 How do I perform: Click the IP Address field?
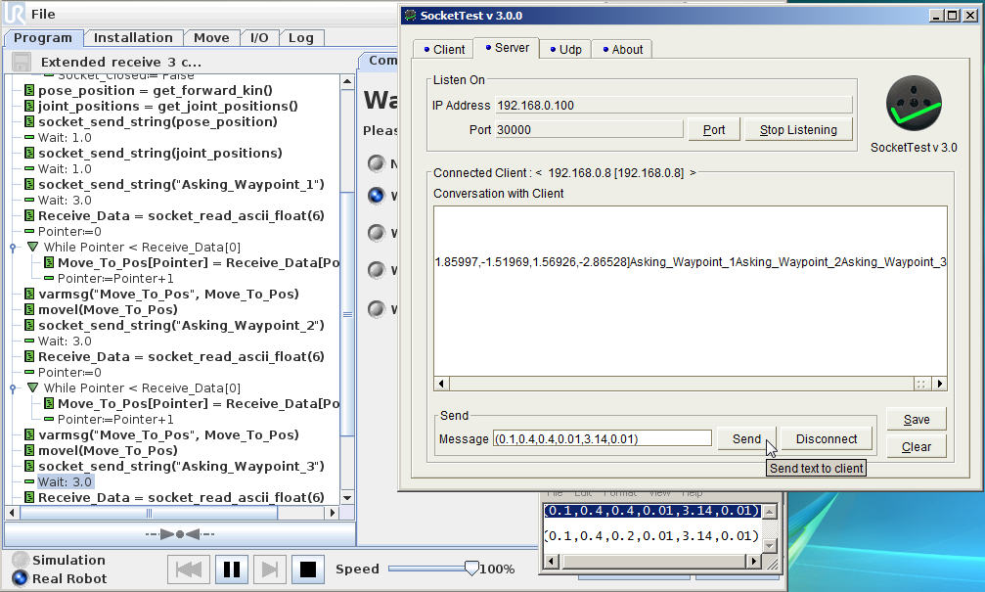[673, 105]
